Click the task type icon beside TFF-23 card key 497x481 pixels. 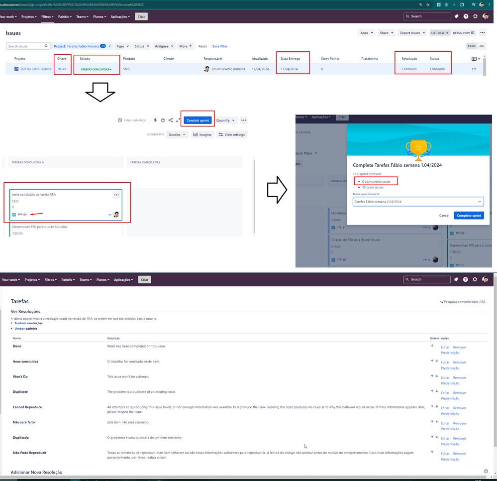pyautogui.click(x=14, y=215)
